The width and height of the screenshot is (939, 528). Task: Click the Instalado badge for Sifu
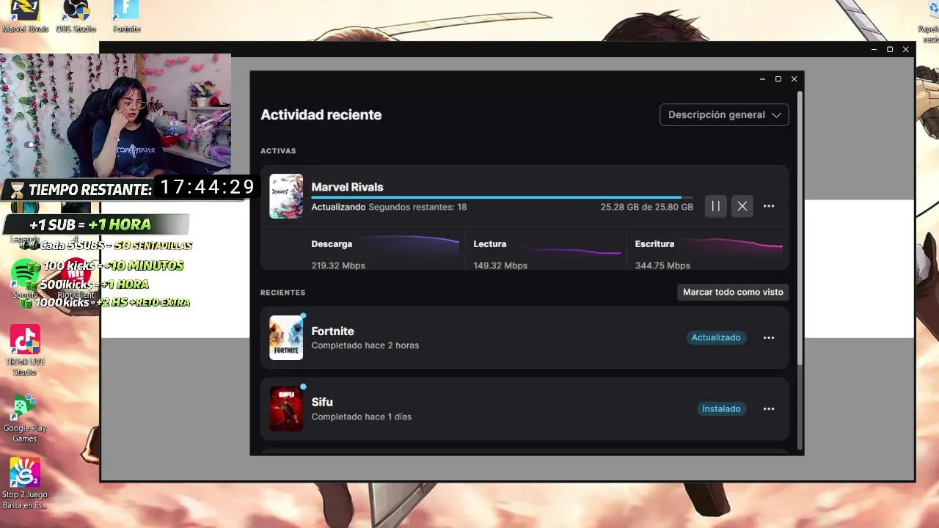[x=721, y=408]
